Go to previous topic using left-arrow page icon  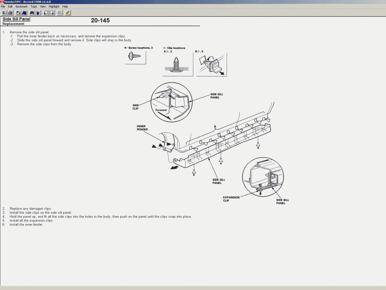pyautogui.click(x=46, y=12)
